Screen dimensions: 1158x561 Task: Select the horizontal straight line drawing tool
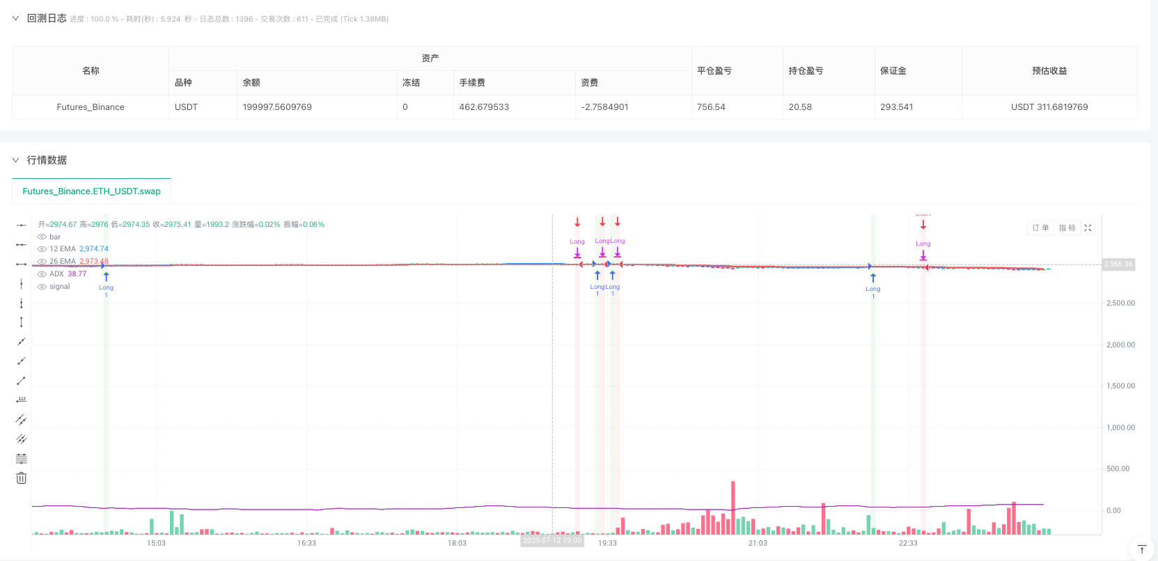click(22, 225)
